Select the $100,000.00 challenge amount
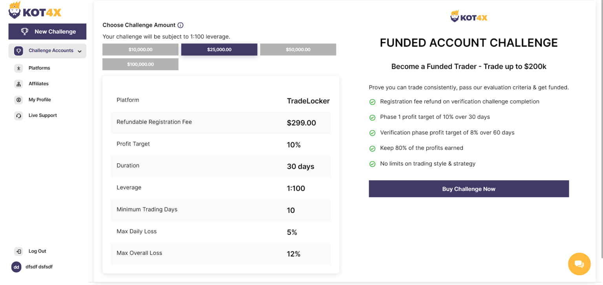 tap(141, 64)
